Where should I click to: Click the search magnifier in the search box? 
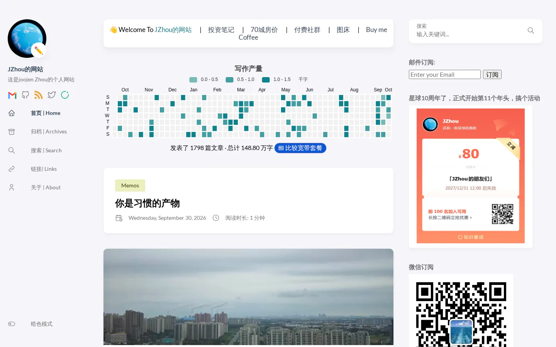tap(531, 30)
